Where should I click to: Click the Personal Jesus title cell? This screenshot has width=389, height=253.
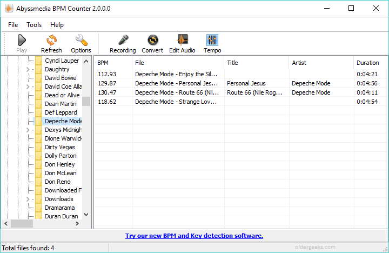[x=246, y=83]
